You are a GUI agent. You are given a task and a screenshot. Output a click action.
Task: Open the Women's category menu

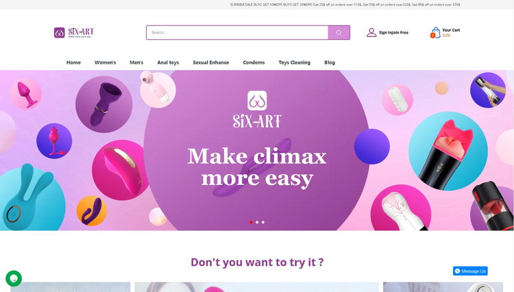[106, 62]
